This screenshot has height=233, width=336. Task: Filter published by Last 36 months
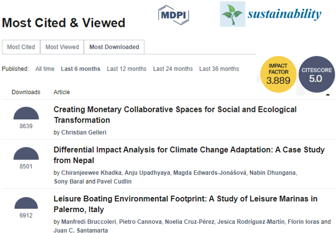pos(219,69)
